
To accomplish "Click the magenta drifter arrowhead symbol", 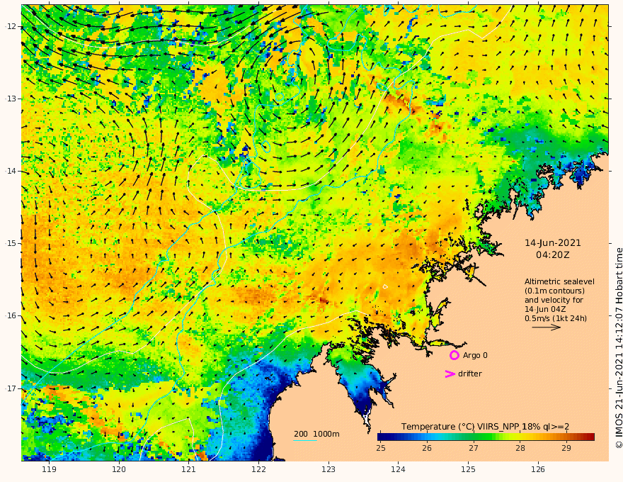I will 450,374.
